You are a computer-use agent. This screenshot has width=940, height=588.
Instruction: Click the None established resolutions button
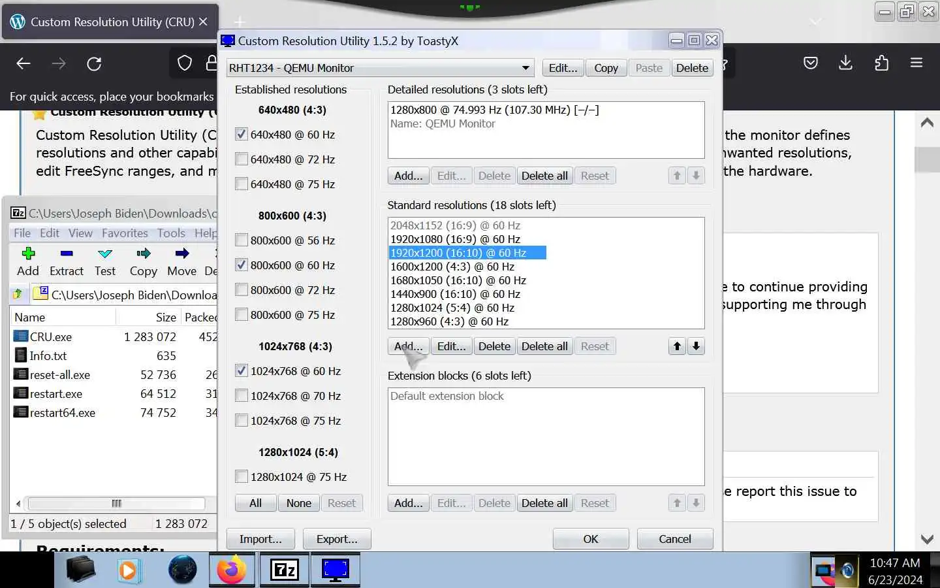(x=298, y=503)
